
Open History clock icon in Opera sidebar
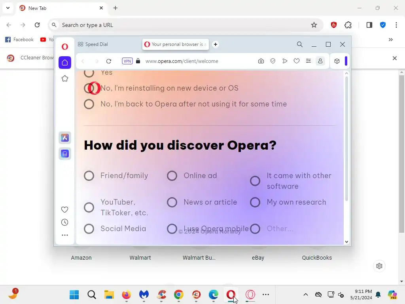(64, 222)
